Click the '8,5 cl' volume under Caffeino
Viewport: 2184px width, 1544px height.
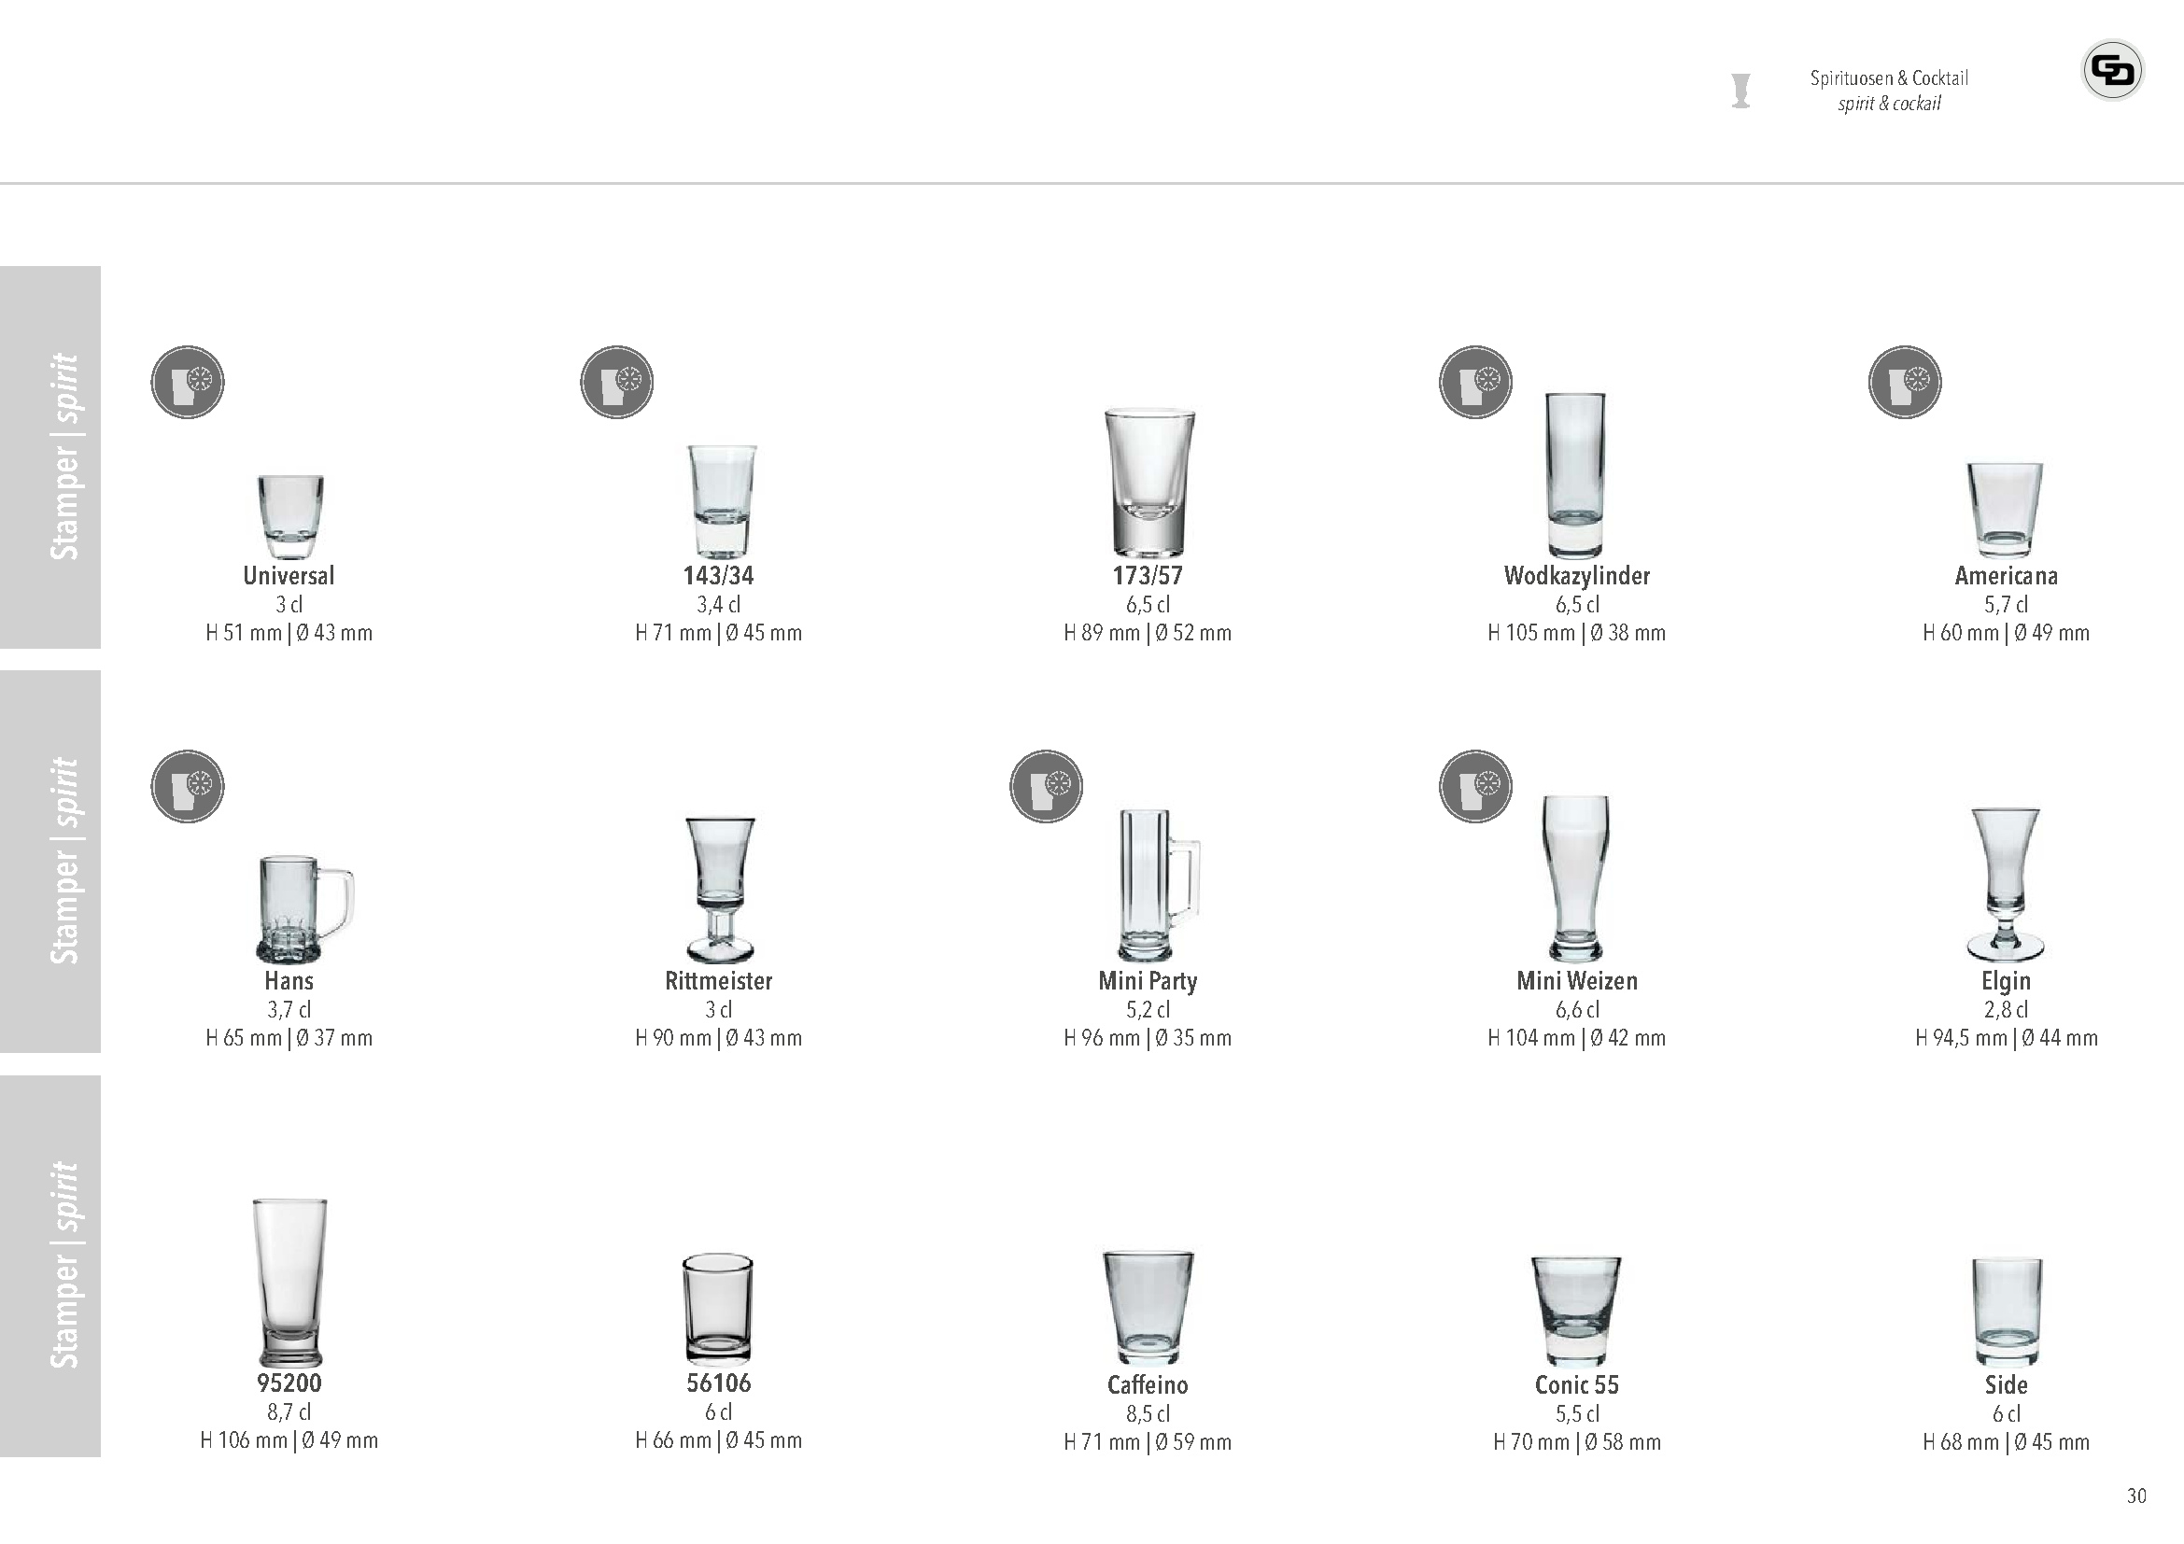pos(1148,1413)
